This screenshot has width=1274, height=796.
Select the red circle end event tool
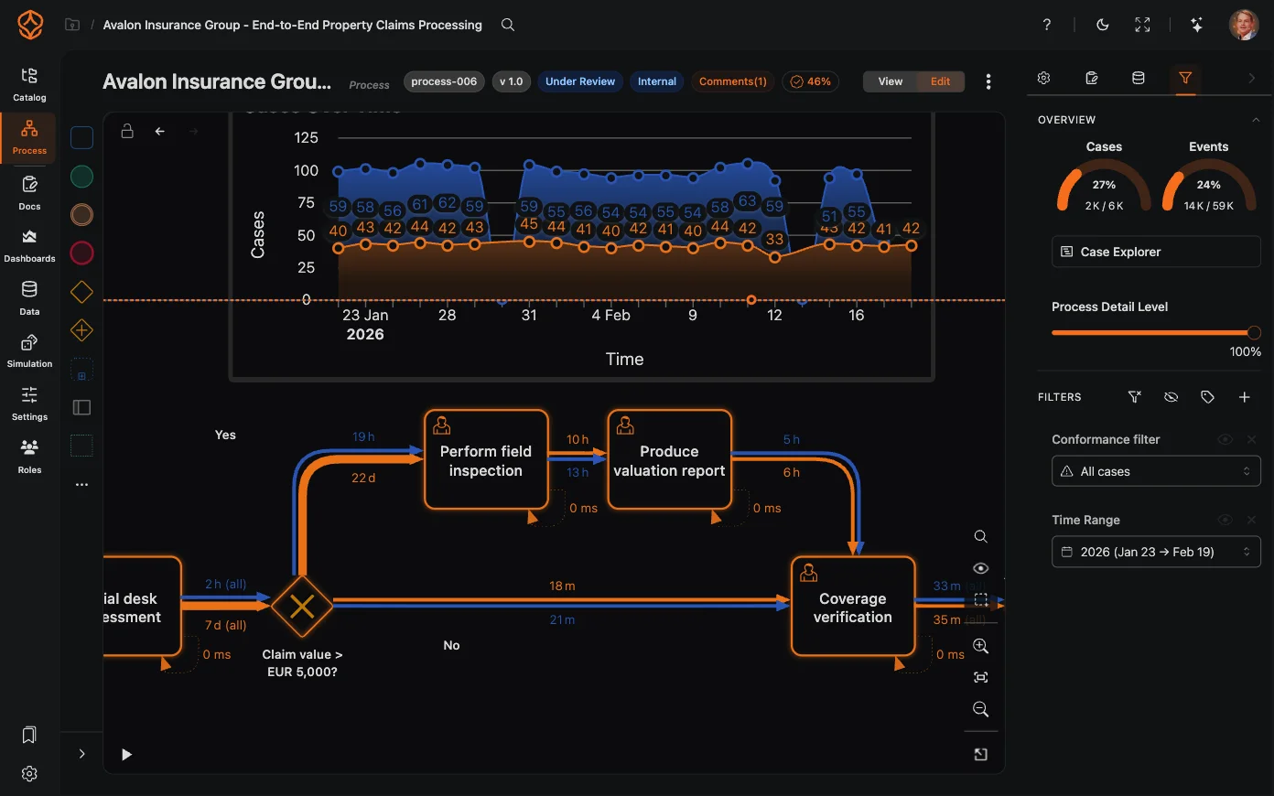click(x=81, y=253)
